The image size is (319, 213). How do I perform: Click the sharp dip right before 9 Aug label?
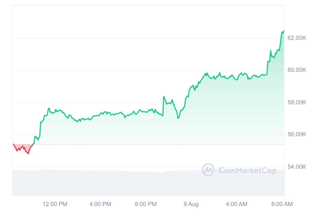click(x=178, y=118)
